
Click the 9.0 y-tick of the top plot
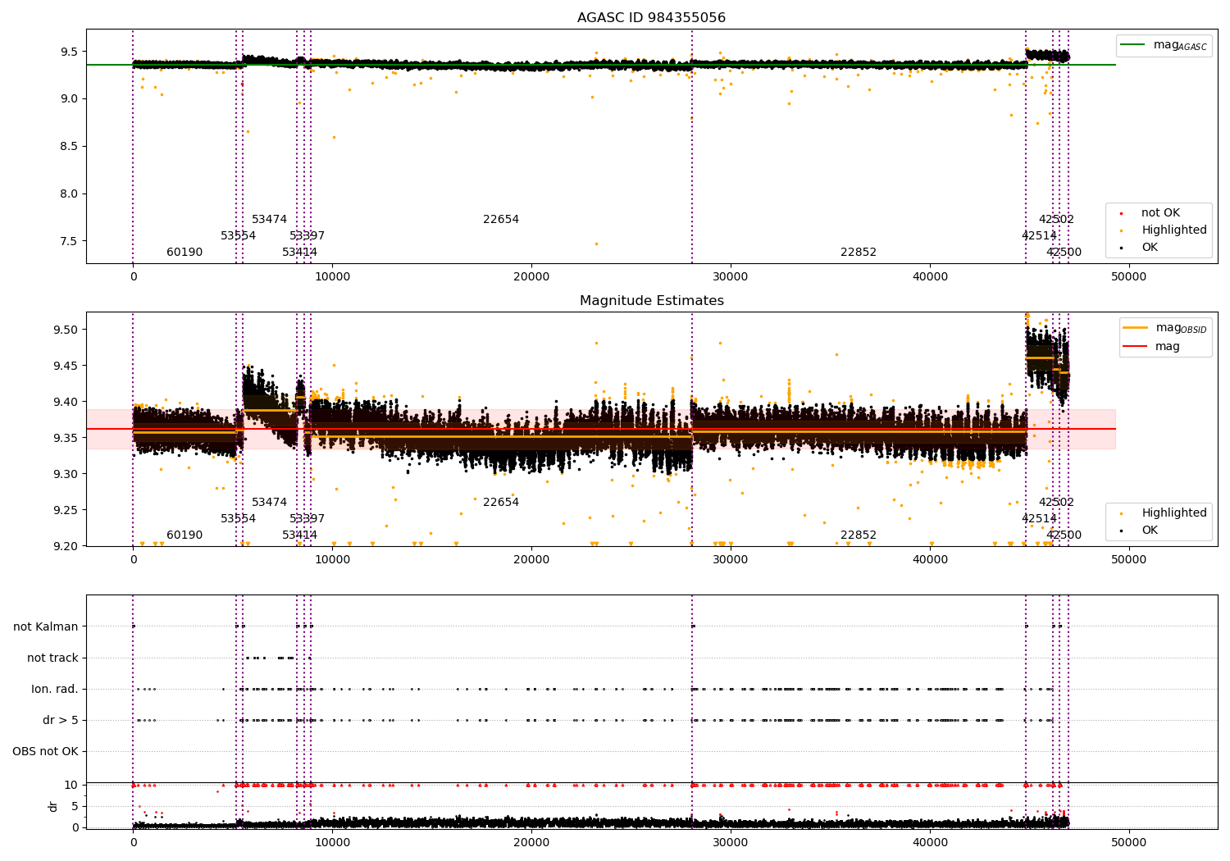click(x=69, y=99)
